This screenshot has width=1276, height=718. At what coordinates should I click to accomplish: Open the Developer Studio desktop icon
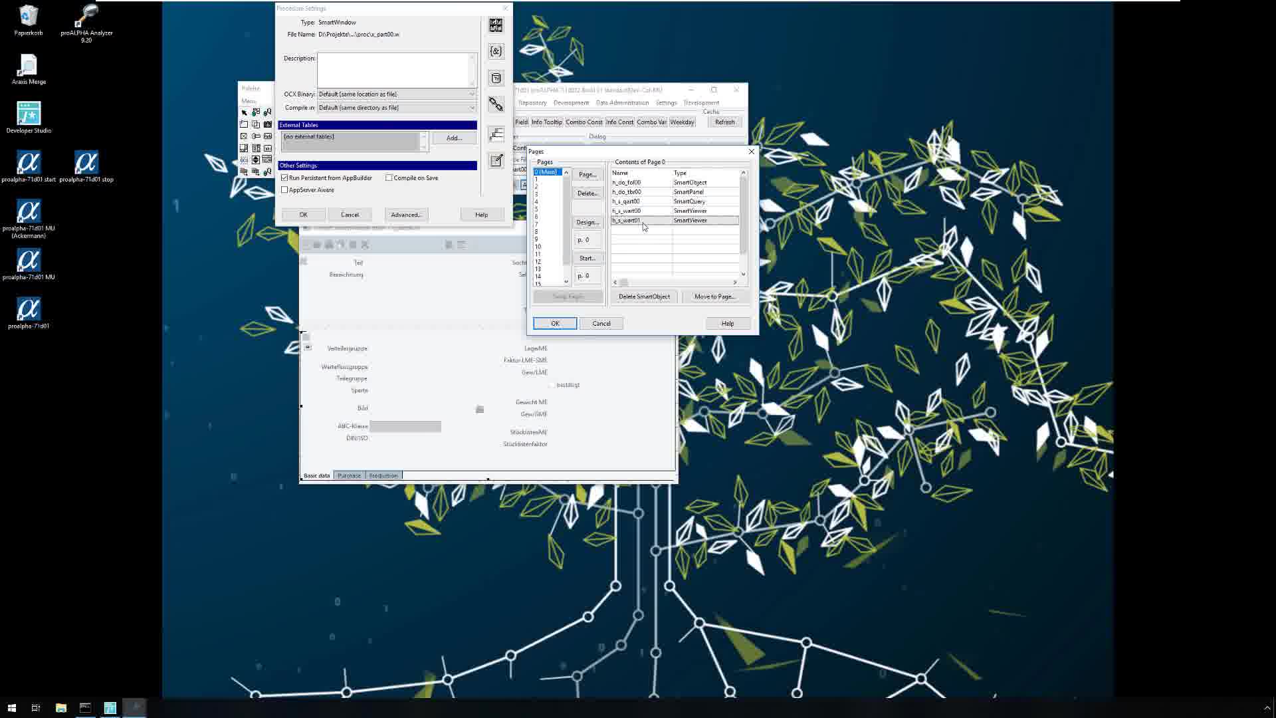(29, 118)
